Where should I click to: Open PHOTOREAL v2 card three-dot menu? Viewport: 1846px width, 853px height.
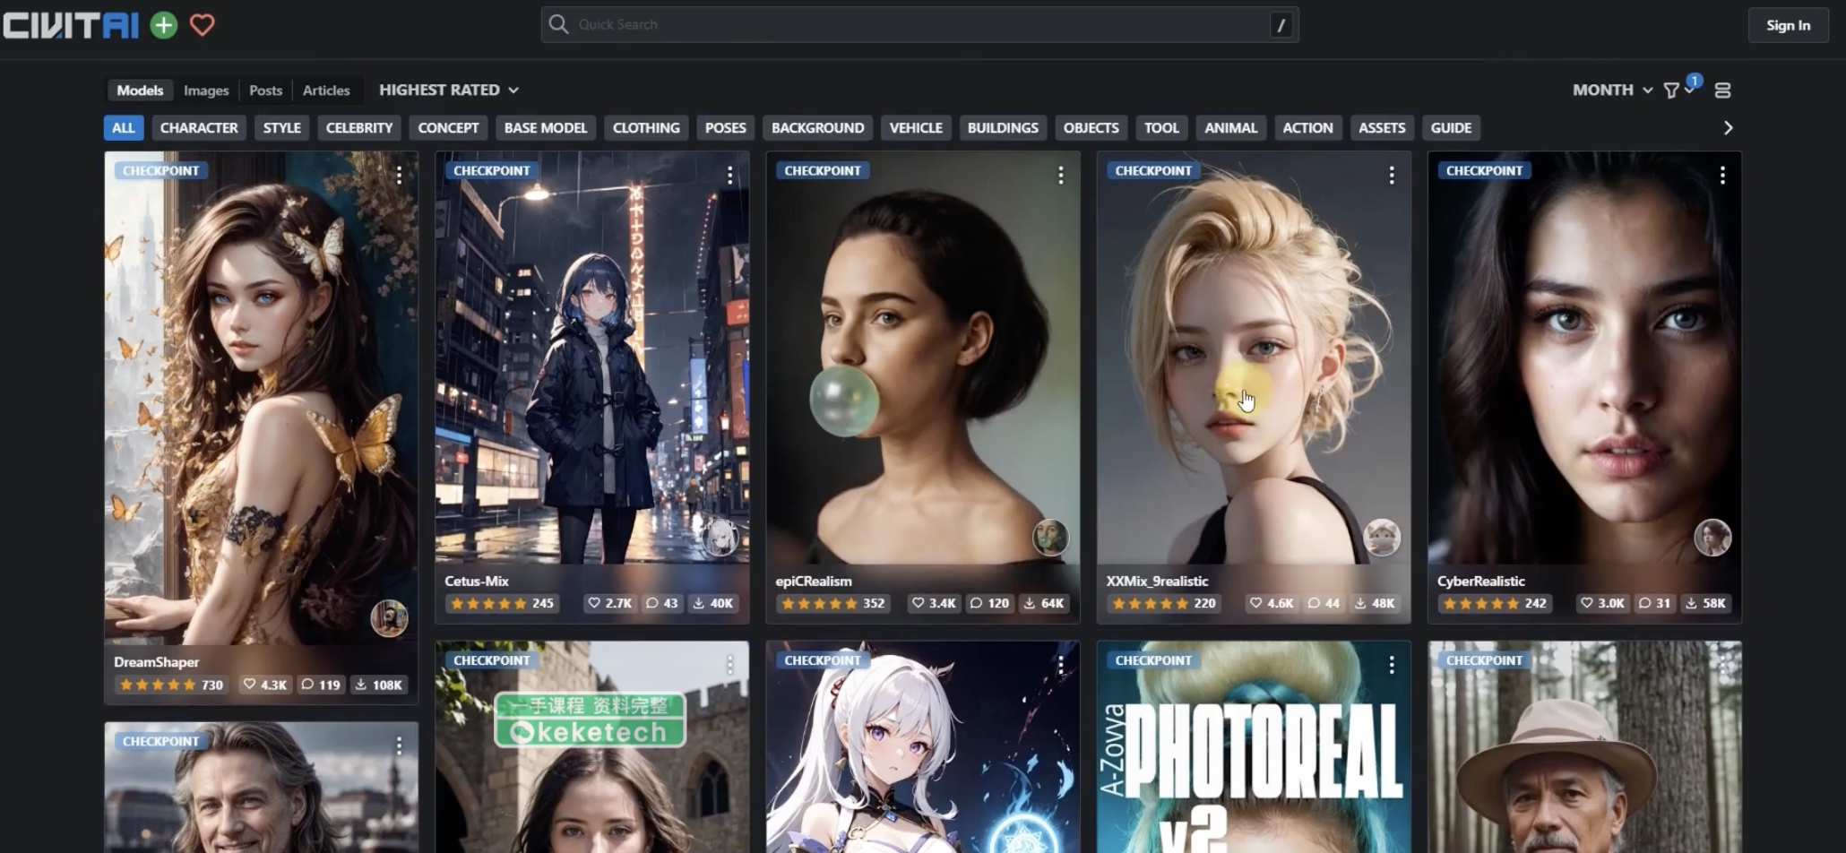(1392, 665)
